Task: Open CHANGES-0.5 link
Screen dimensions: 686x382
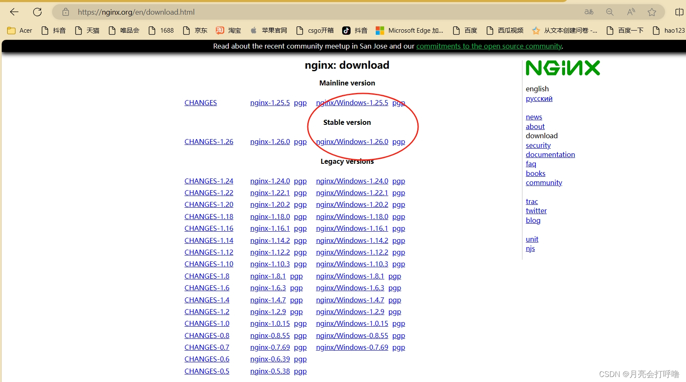Action: 207,371
